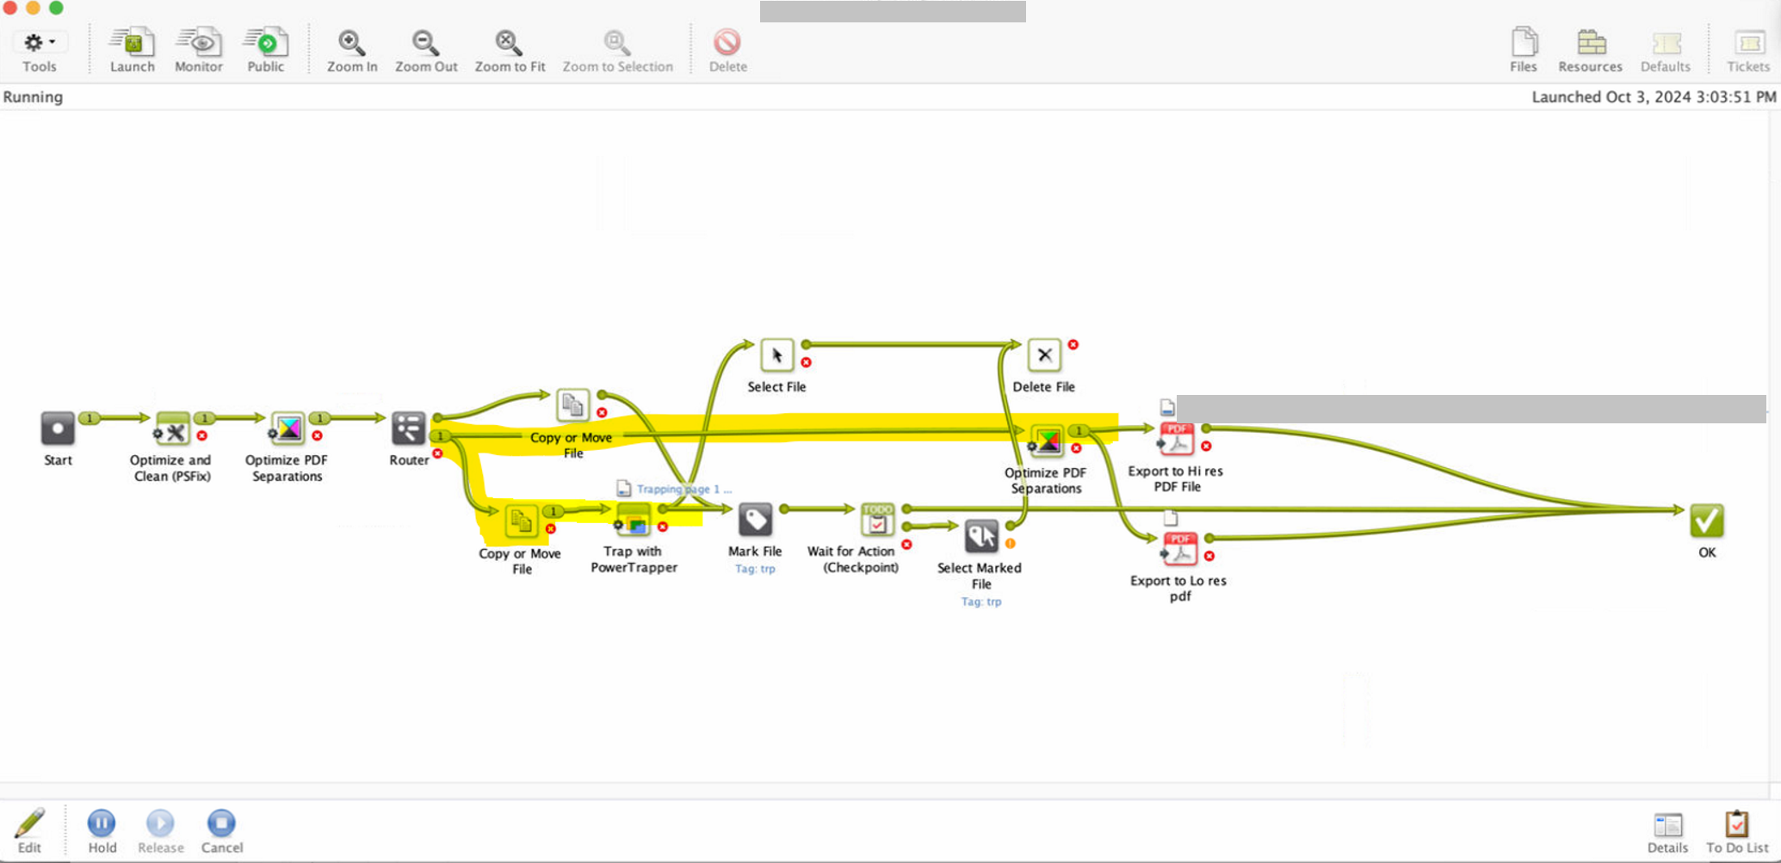1781x863 pixels.
Task: Select the Trap with PowerTrapper node
Action: coord(634,521)
